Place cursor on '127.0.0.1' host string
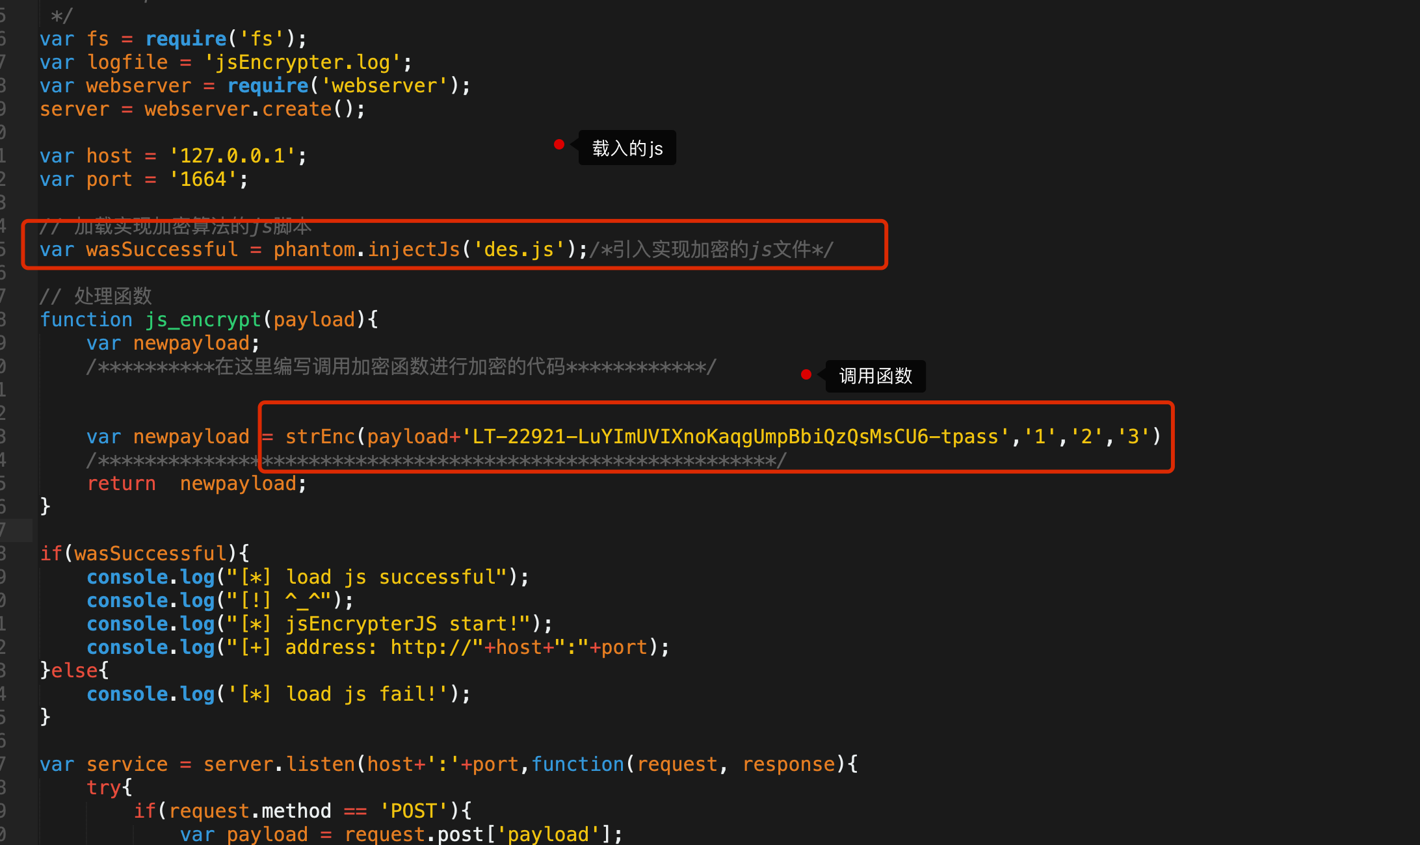This screenshot has height=845, width=1420. 232,156
